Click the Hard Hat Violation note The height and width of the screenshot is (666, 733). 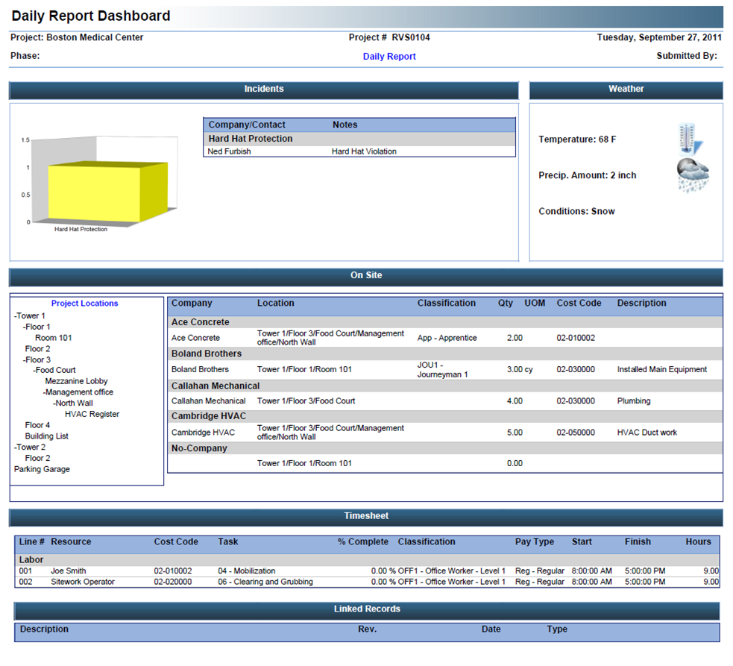(364, 151)
